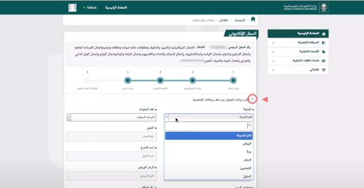Screen dimensions: 364x188
Task: Click the home icon in breadcrumb
Action: click(253, 19)
